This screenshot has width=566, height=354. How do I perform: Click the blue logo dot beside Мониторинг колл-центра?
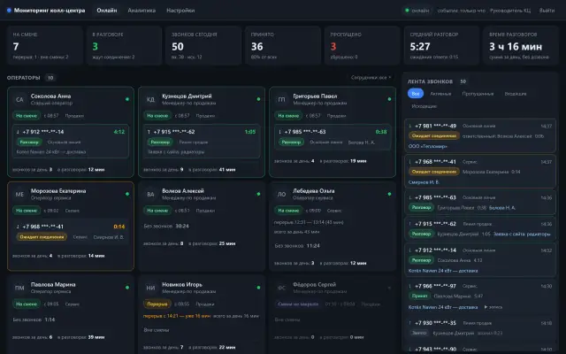pos(9,11)
